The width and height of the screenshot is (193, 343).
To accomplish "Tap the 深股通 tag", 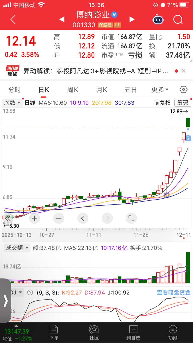I will coord(106,25).
